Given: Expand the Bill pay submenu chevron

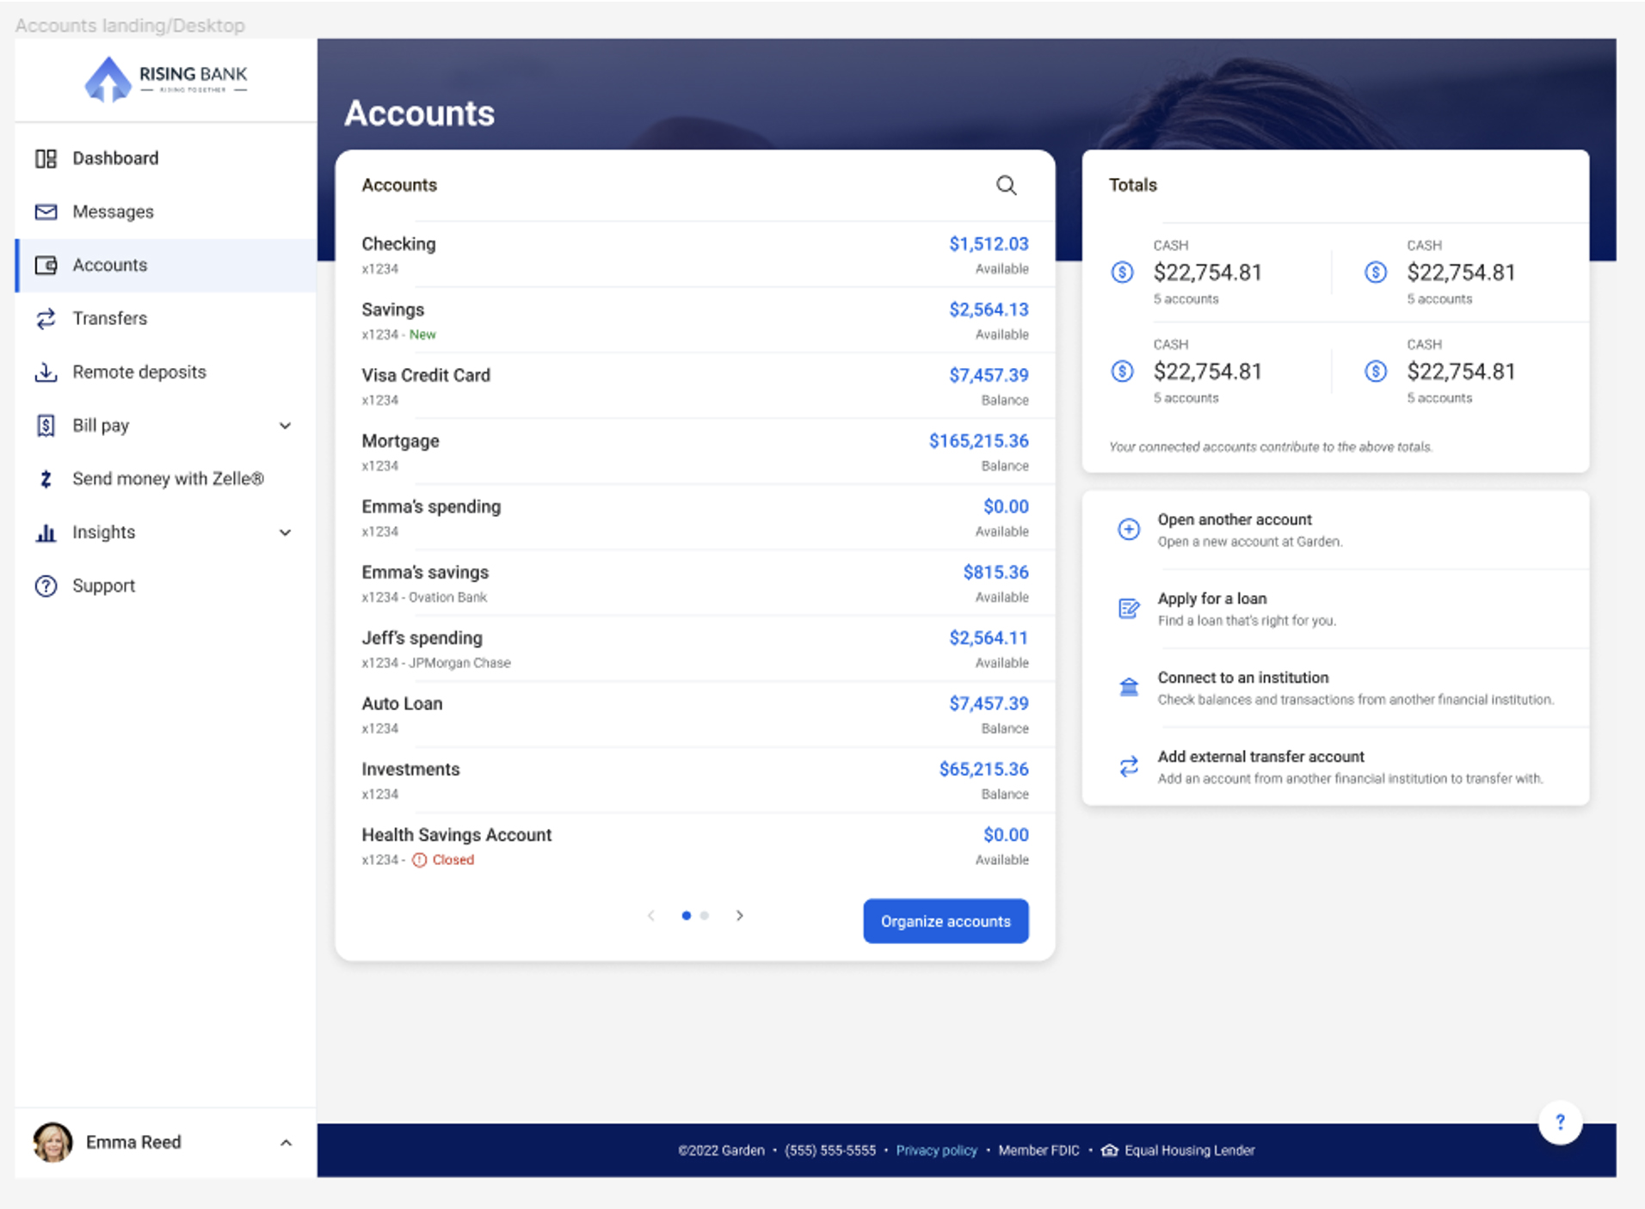Looking at the screenshot, I should point(285,426).
